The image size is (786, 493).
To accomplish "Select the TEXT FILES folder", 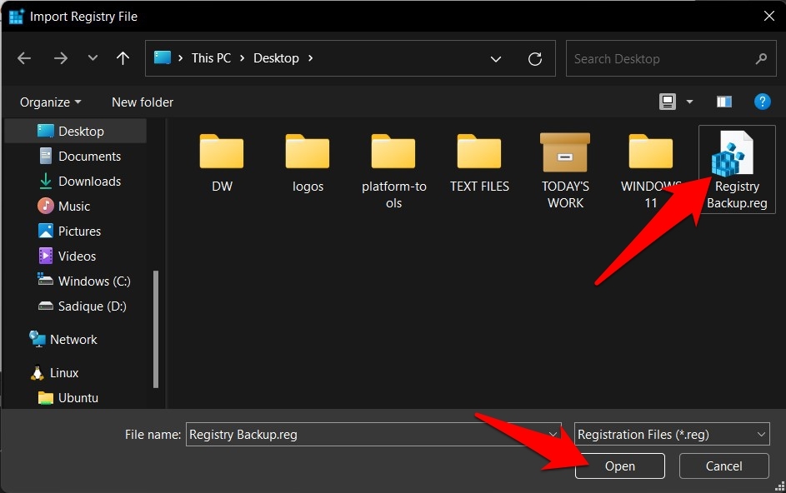I will pyautogui.click(x=479, y=163).
